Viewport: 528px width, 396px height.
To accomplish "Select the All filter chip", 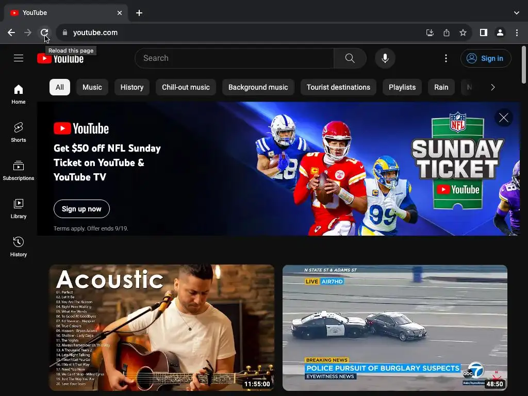I will click(60, 87).
